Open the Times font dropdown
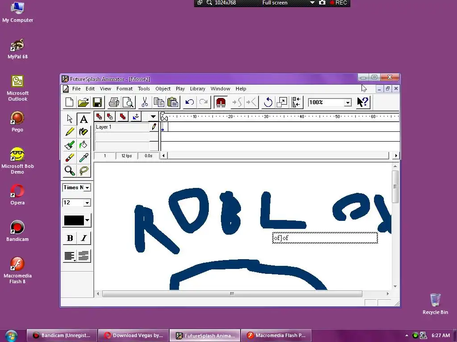The height and width of the screenshot is (342, 457). [x=87, y=187]
